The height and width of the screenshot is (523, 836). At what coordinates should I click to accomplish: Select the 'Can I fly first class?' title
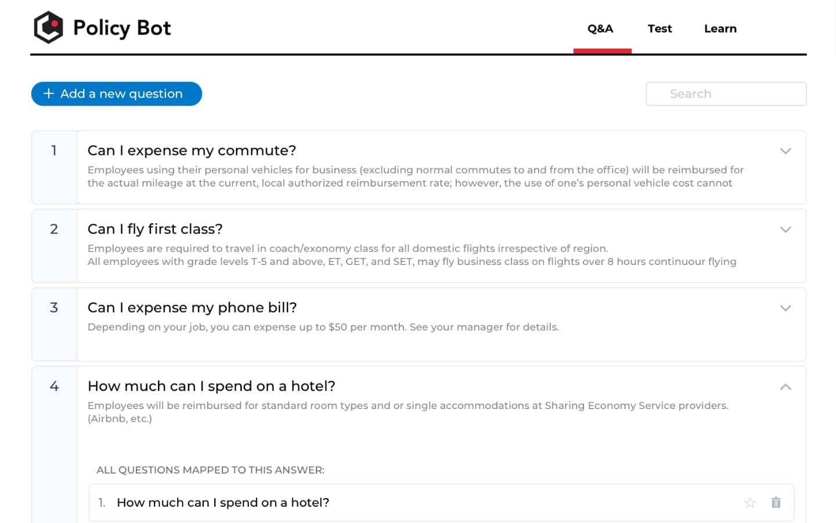pyautogui.click(x=155, y=229)
